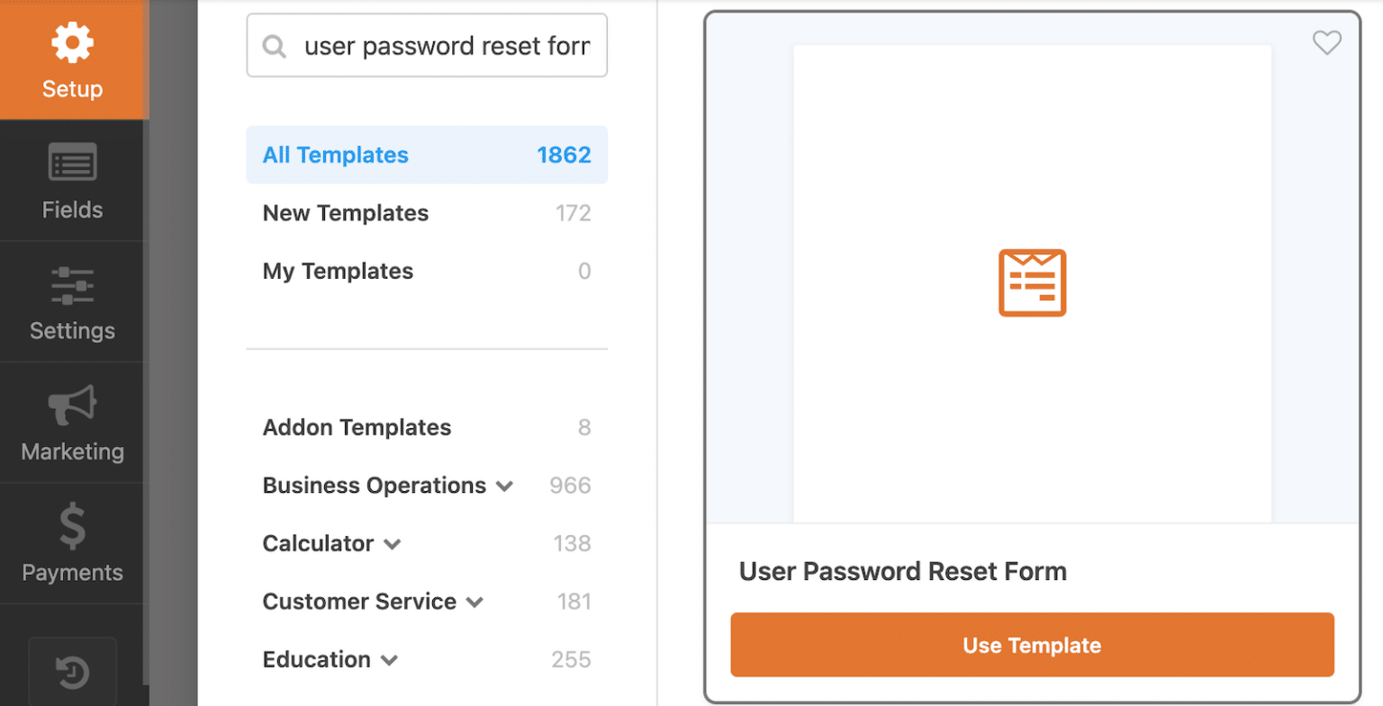Click the User Password Reset Form title
1383x706 pixels.
[x=902, y=570]
